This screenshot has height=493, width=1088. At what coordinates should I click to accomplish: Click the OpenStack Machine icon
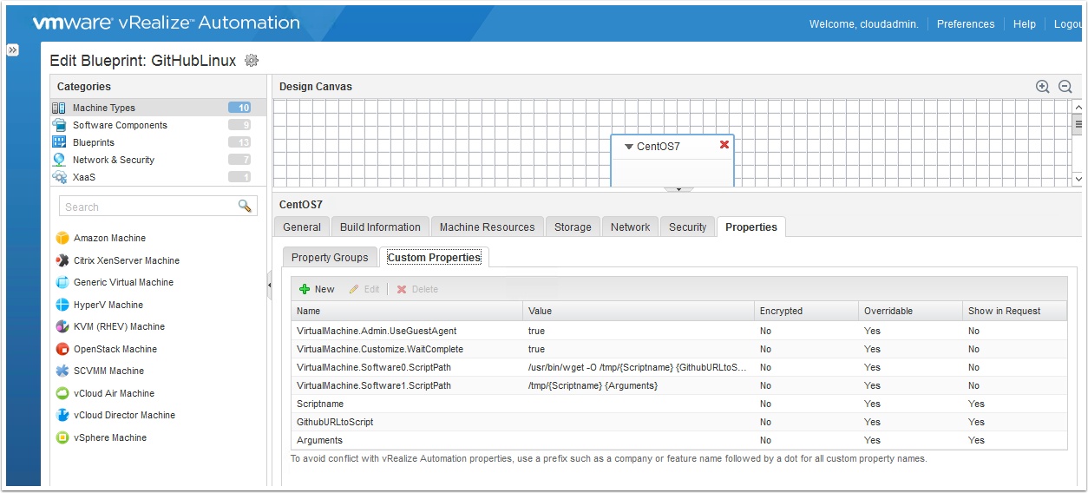(x=62, y=349)
